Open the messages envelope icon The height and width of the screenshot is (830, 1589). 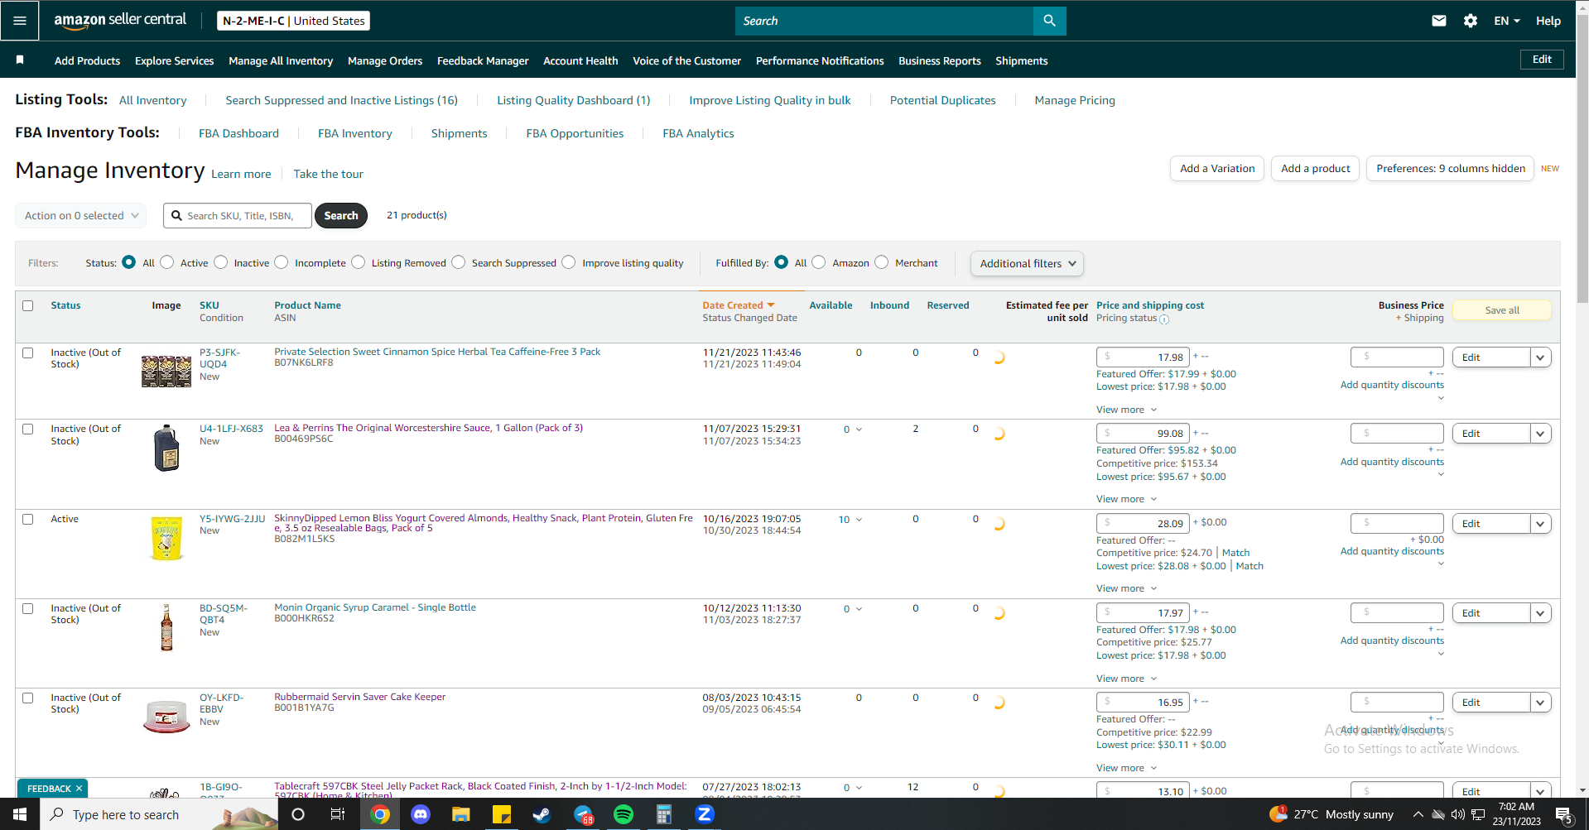(1439, 21)
